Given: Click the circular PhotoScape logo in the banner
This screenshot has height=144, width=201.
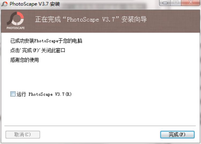Looking at the screenshot, I should [16, 18].
